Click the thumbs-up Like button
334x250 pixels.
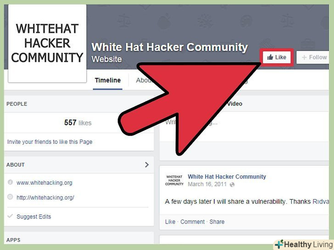[x=277, y=57]
